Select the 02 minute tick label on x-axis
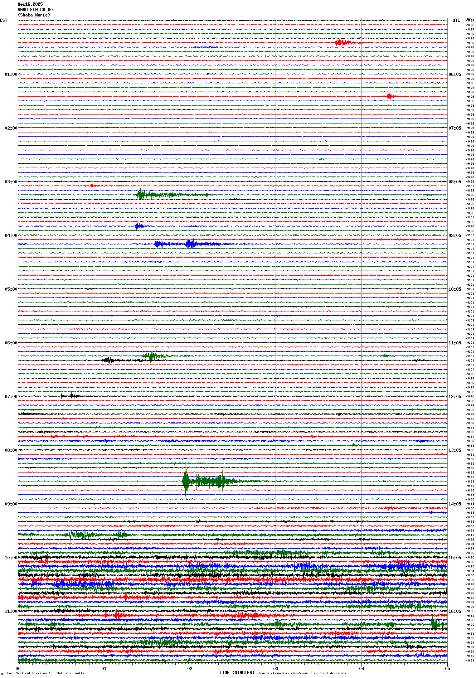The width and height of the screenshot is (476, 678). [x=190, y=668]
